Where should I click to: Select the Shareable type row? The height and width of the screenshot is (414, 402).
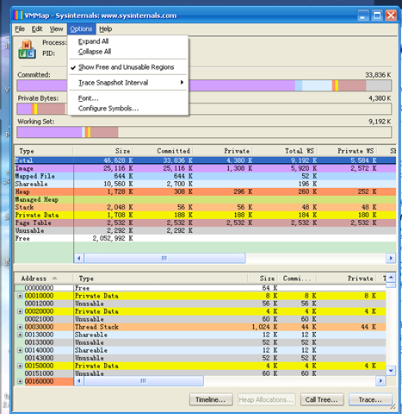[206, 184]
